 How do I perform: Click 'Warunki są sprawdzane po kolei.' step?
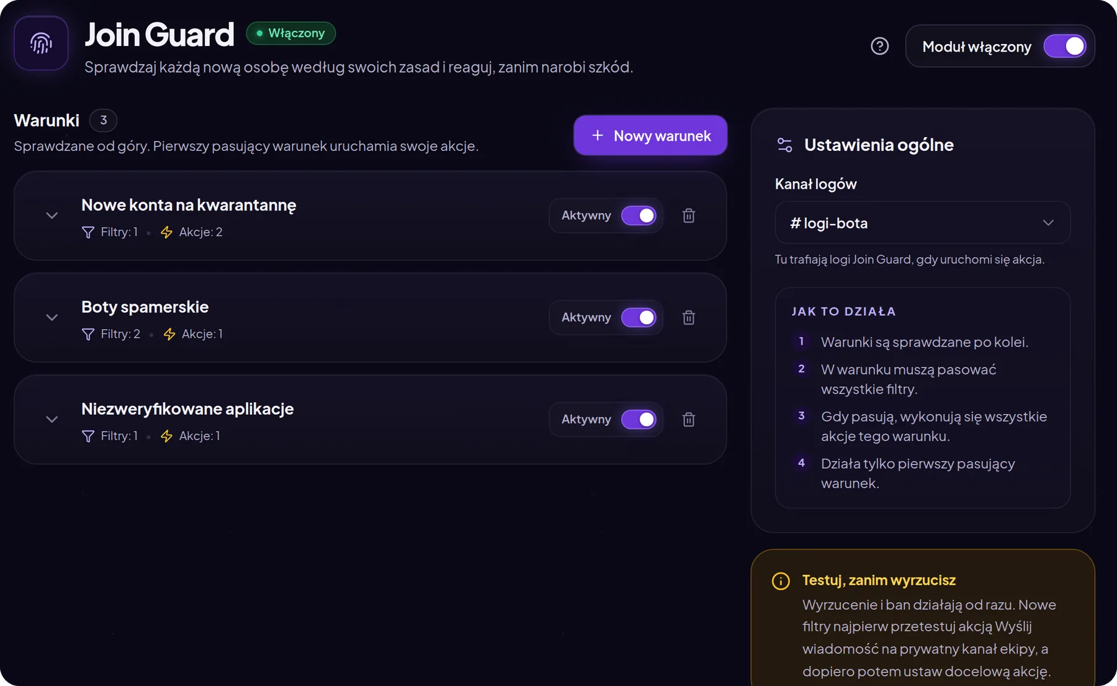924,342
